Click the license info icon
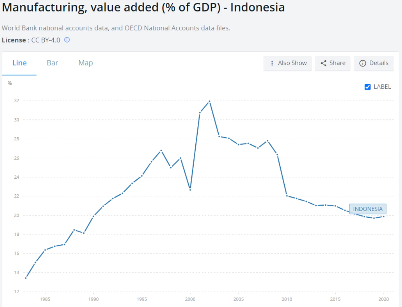Viewport: 402px width, 307px height. coord(67,40)
